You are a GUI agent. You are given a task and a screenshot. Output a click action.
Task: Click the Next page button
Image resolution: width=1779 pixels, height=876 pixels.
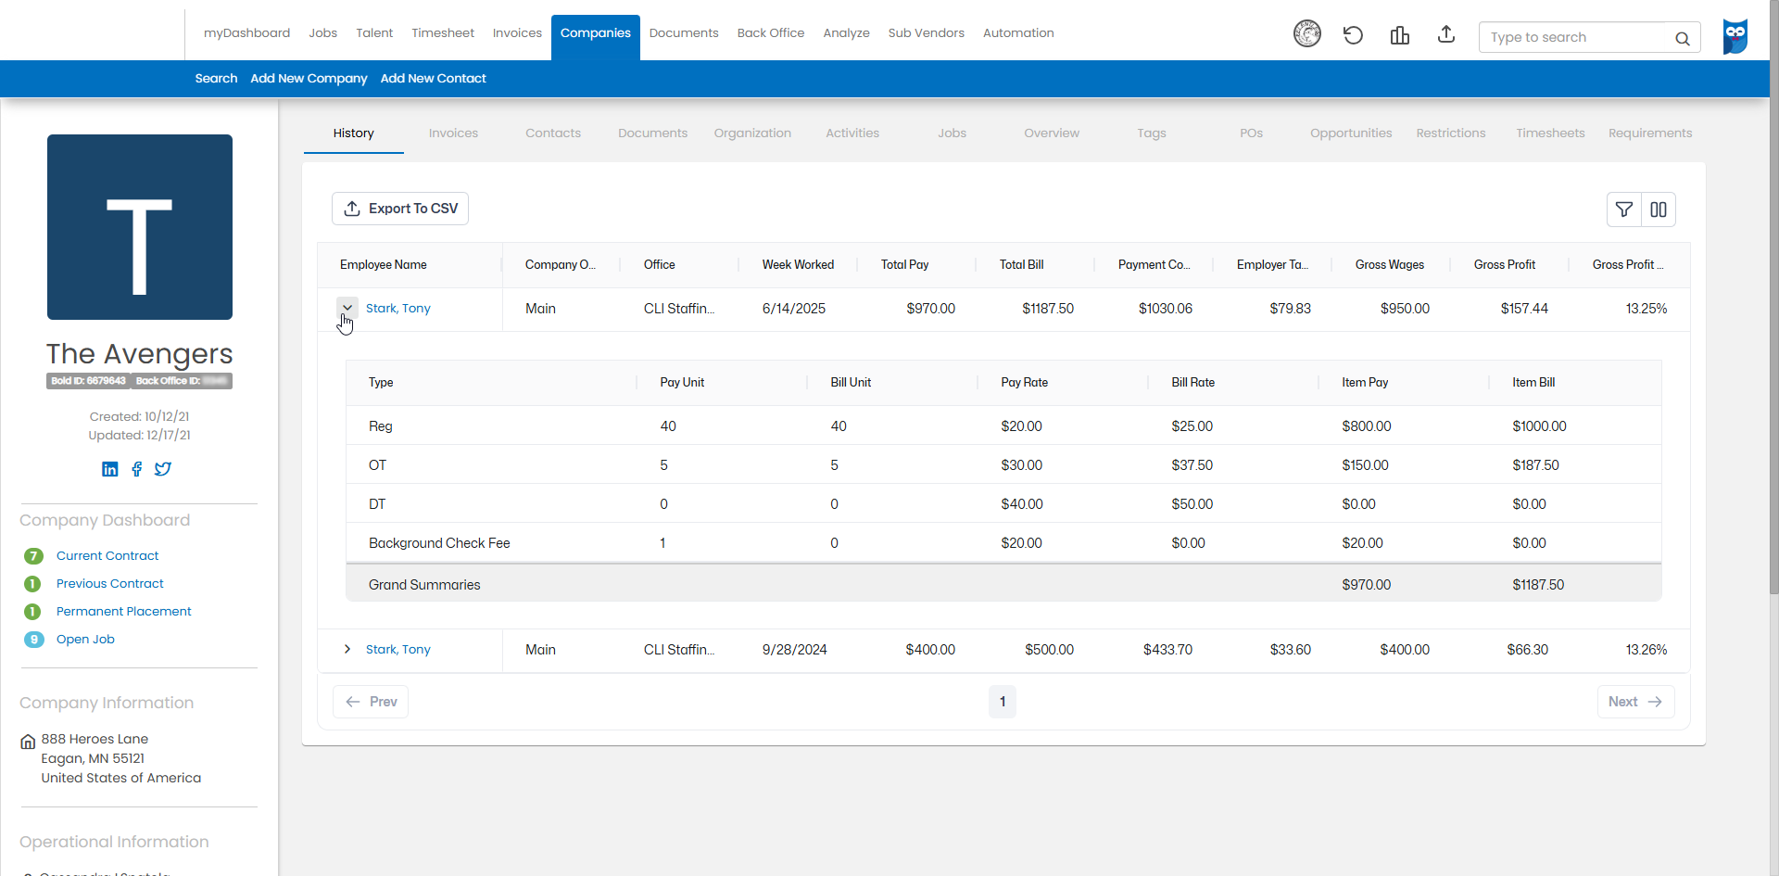[x=1635, y=702]
